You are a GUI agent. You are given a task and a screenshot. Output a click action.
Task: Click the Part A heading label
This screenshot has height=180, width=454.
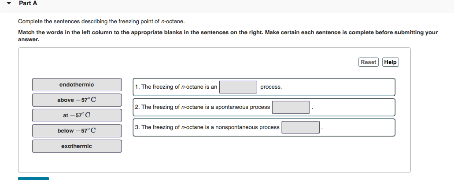[28, 4]
